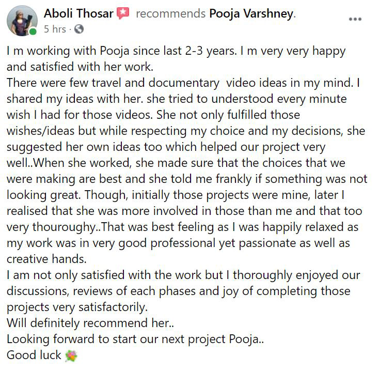This screenshot has height=371, width=379.
Task: Click the line starting "I m working with Pooja"
Action: (x=176, y=52)
